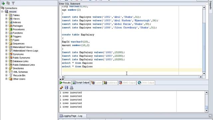Open the Autotrace tab
This screenshot has width=213, height=120.
click(x=110, y=83)
